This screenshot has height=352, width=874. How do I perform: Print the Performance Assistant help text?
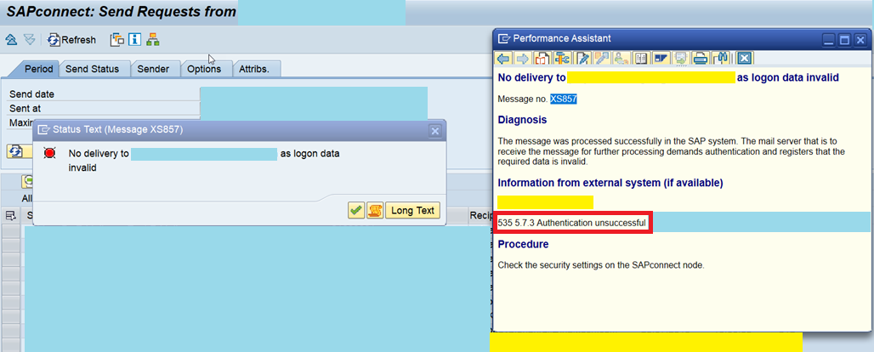[701, 58]
